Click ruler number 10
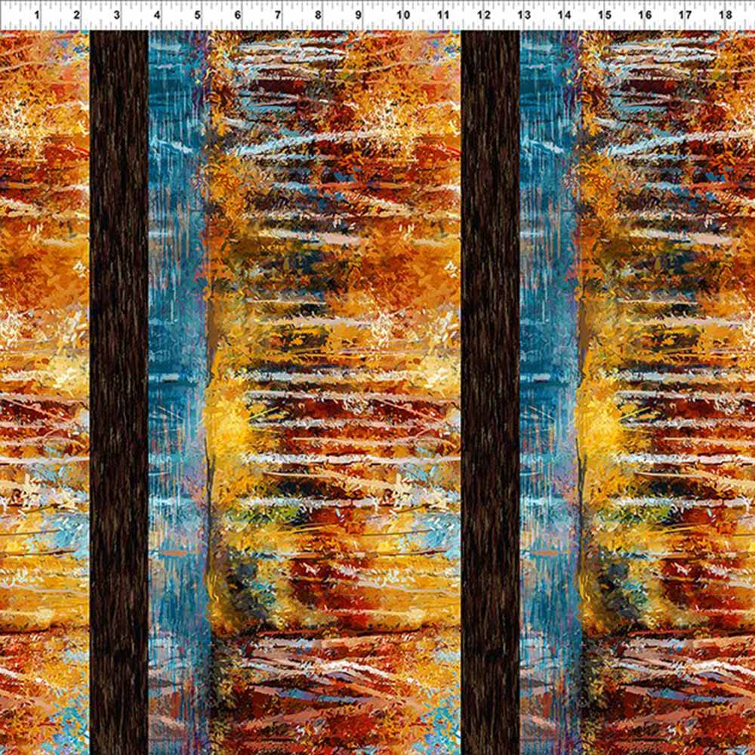This screenshot has width=755, height=755. (402, 14)
